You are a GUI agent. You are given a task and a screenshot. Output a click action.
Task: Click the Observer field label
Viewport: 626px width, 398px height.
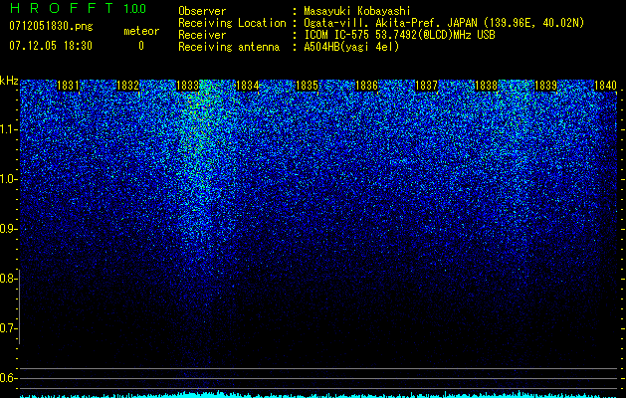[202, 11]
